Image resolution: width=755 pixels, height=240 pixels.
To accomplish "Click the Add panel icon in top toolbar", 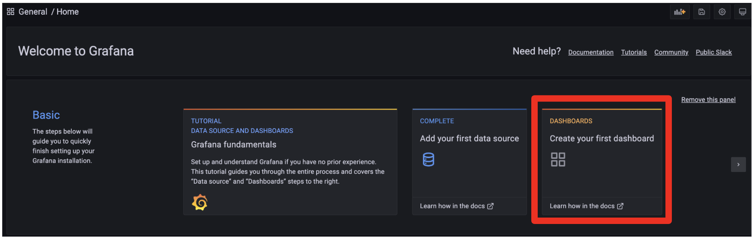I will pyautogui.click(x=679, y=12).
